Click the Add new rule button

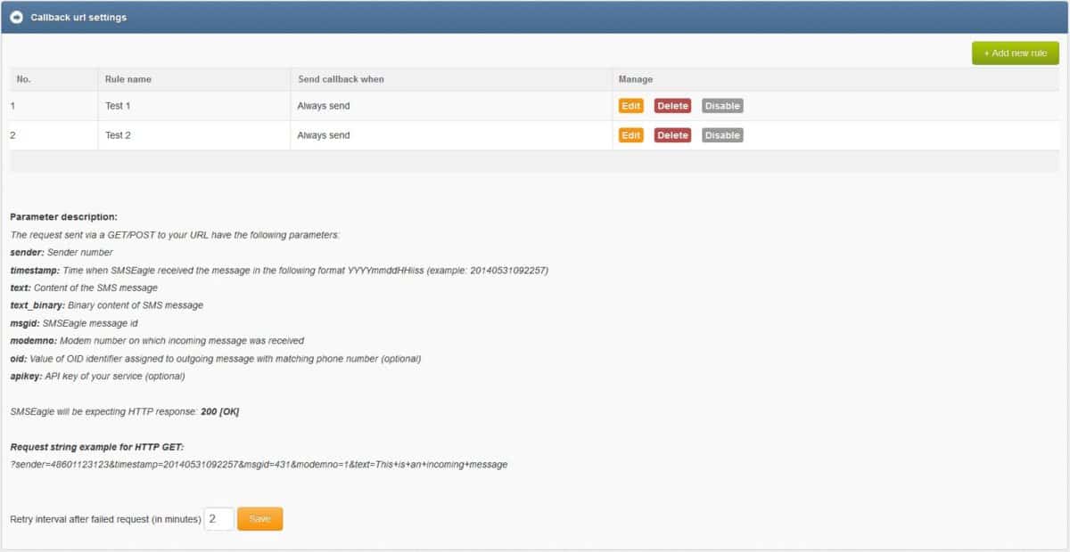click(x=1015, y=53)
